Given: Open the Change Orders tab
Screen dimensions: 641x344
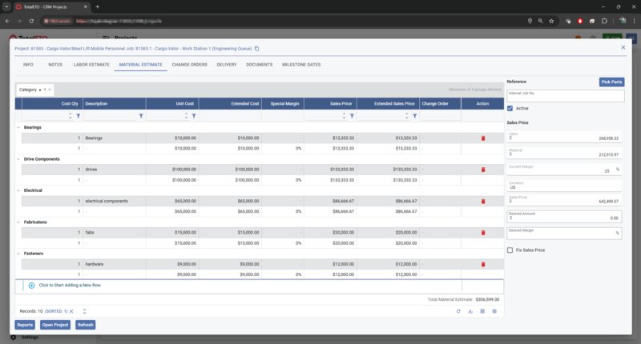Looking at the screenshot, I should (189, 64).
